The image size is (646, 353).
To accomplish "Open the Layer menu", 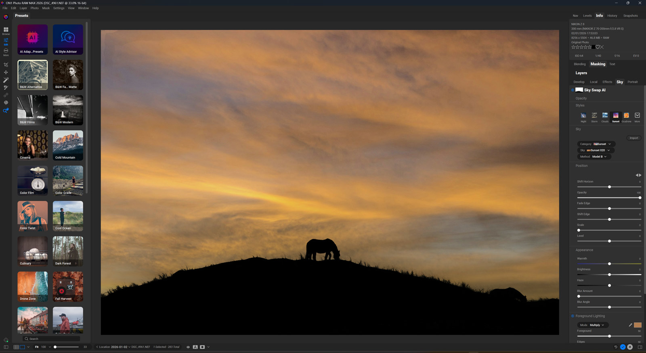I will tap(23, 8).
